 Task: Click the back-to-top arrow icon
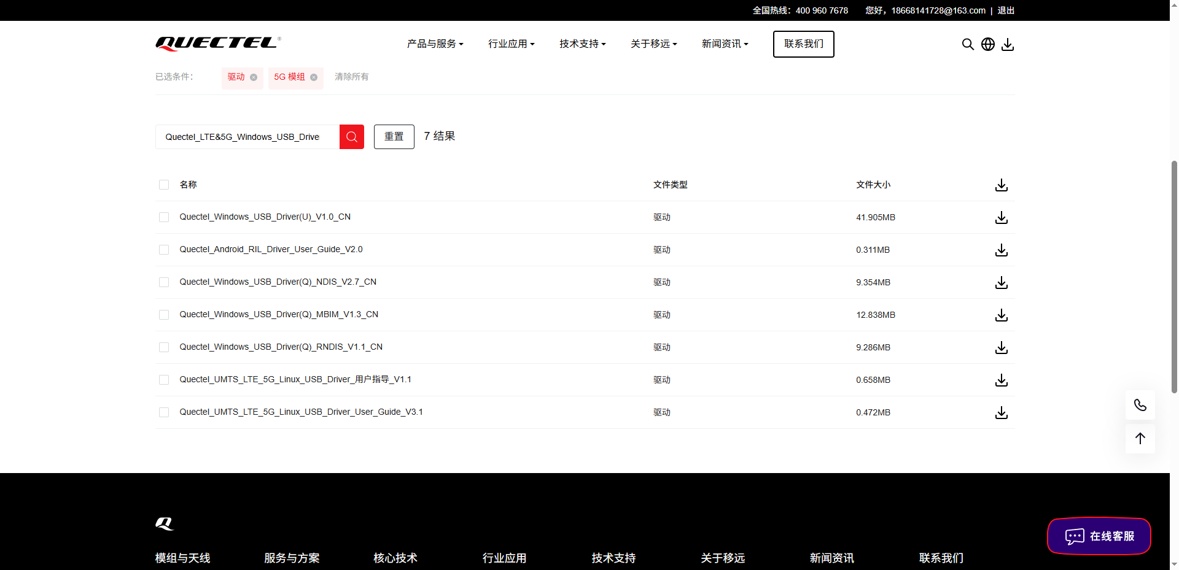[1140, 439]
